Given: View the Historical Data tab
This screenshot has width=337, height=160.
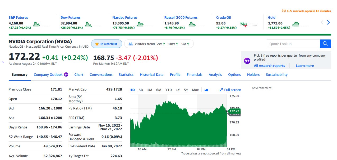Looking at the screenshot, I should [152, 75].
